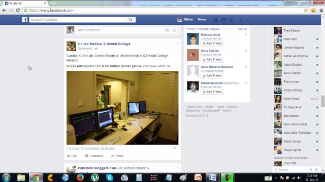The image size is (325, 182).
Task: Expand the More footer dropdown
Action: tap(227, 111)
